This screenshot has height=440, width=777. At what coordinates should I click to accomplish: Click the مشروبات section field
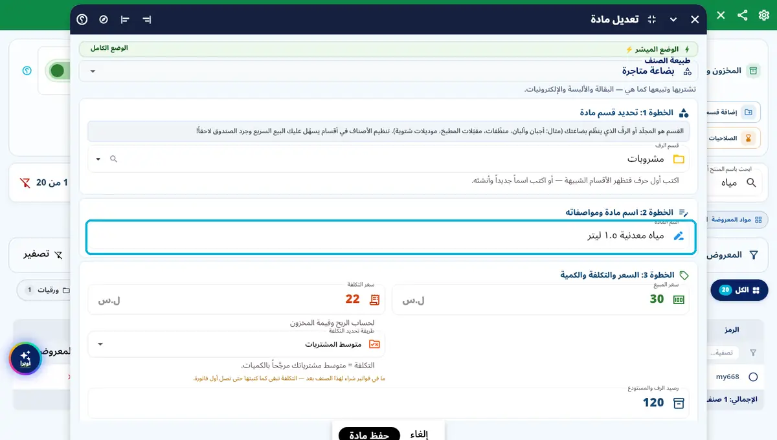pos(388,159)
